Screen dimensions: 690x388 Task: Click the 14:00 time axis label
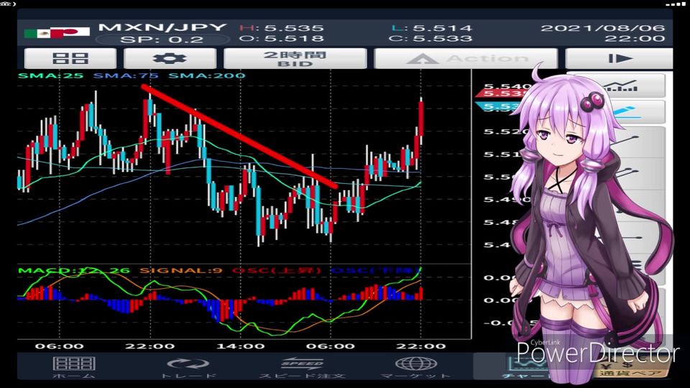click(241, 346)
